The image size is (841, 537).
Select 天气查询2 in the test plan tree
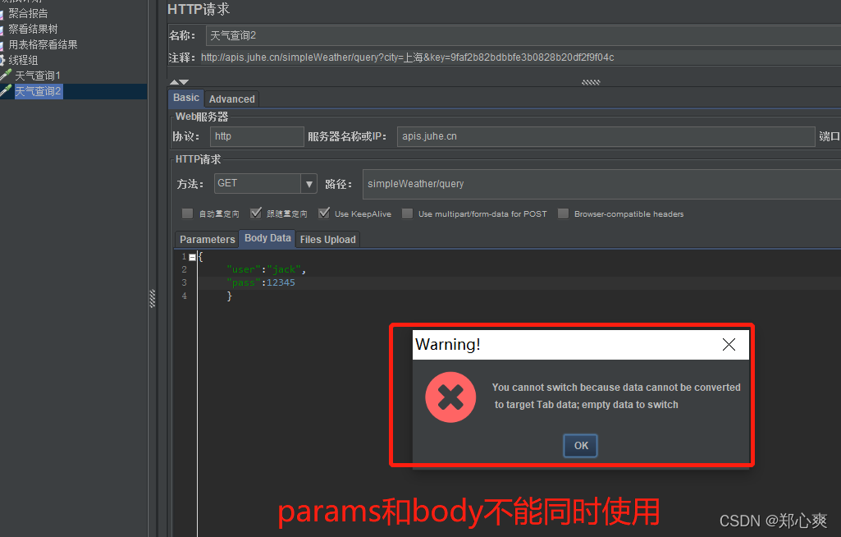tap(38, 91)
